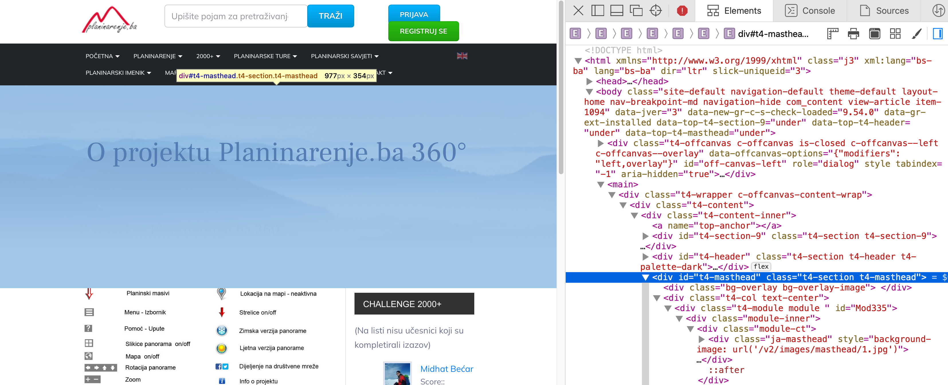Toggle the compositing grid borders icon

895,34
